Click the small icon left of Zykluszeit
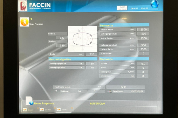Screen dimensions: 178x118 click(56, 91)
